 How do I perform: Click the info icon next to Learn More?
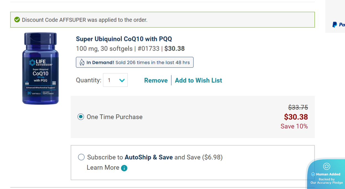[x=124, y=168]
